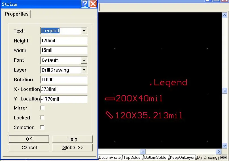Click the horizontal scrollbar right arrow

click(219, 151)
